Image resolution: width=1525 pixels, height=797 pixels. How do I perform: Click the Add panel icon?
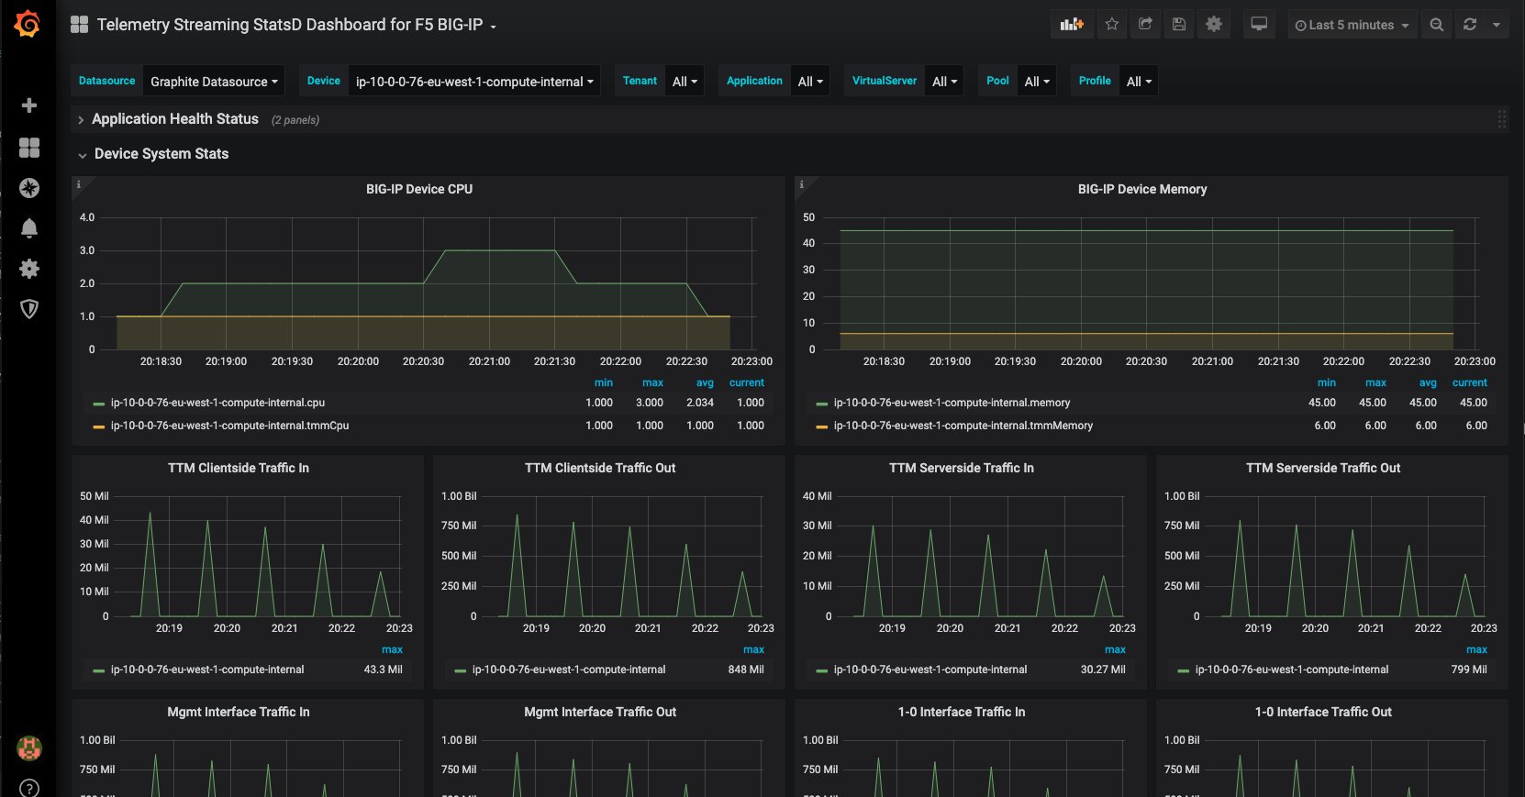(x=1072, y=25)
